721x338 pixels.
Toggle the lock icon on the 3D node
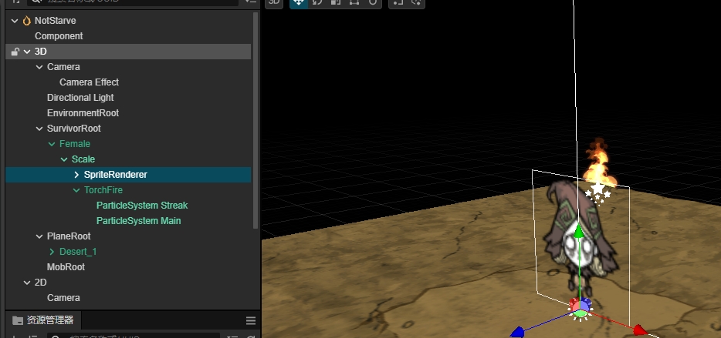(x=15, y=52)
